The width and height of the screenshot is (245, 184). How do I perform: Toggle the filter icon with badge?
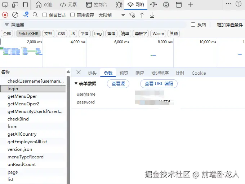(x=25, y=15)
